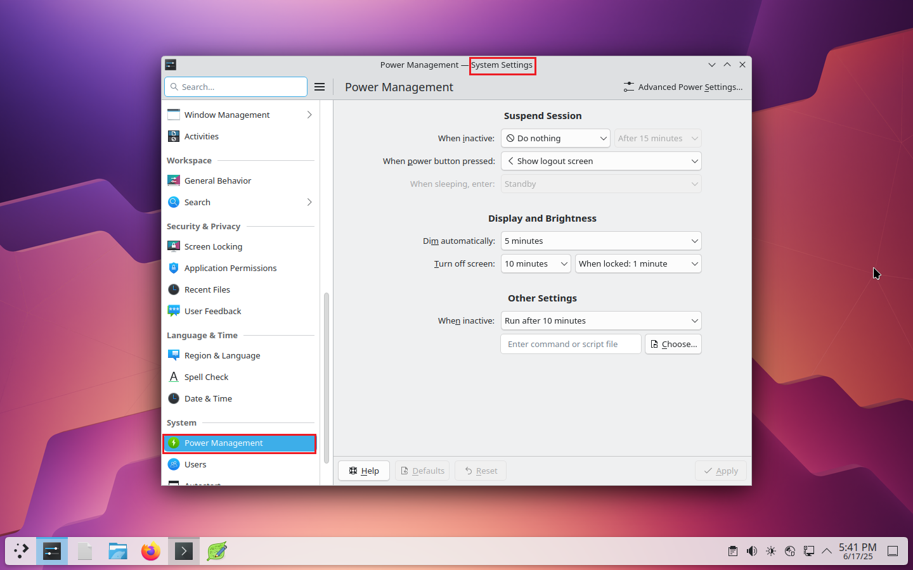Open Region & Language settings
This screenshot has width=913, height=570.
pyautogui.click(x=222, y=355)
